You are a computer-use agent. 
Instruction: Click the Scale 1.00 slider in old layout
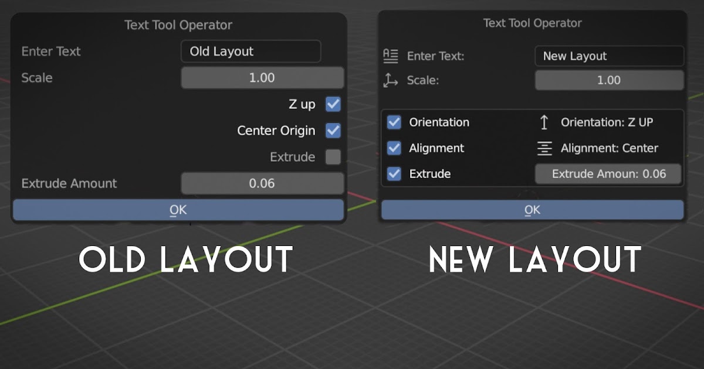(262, 77)
